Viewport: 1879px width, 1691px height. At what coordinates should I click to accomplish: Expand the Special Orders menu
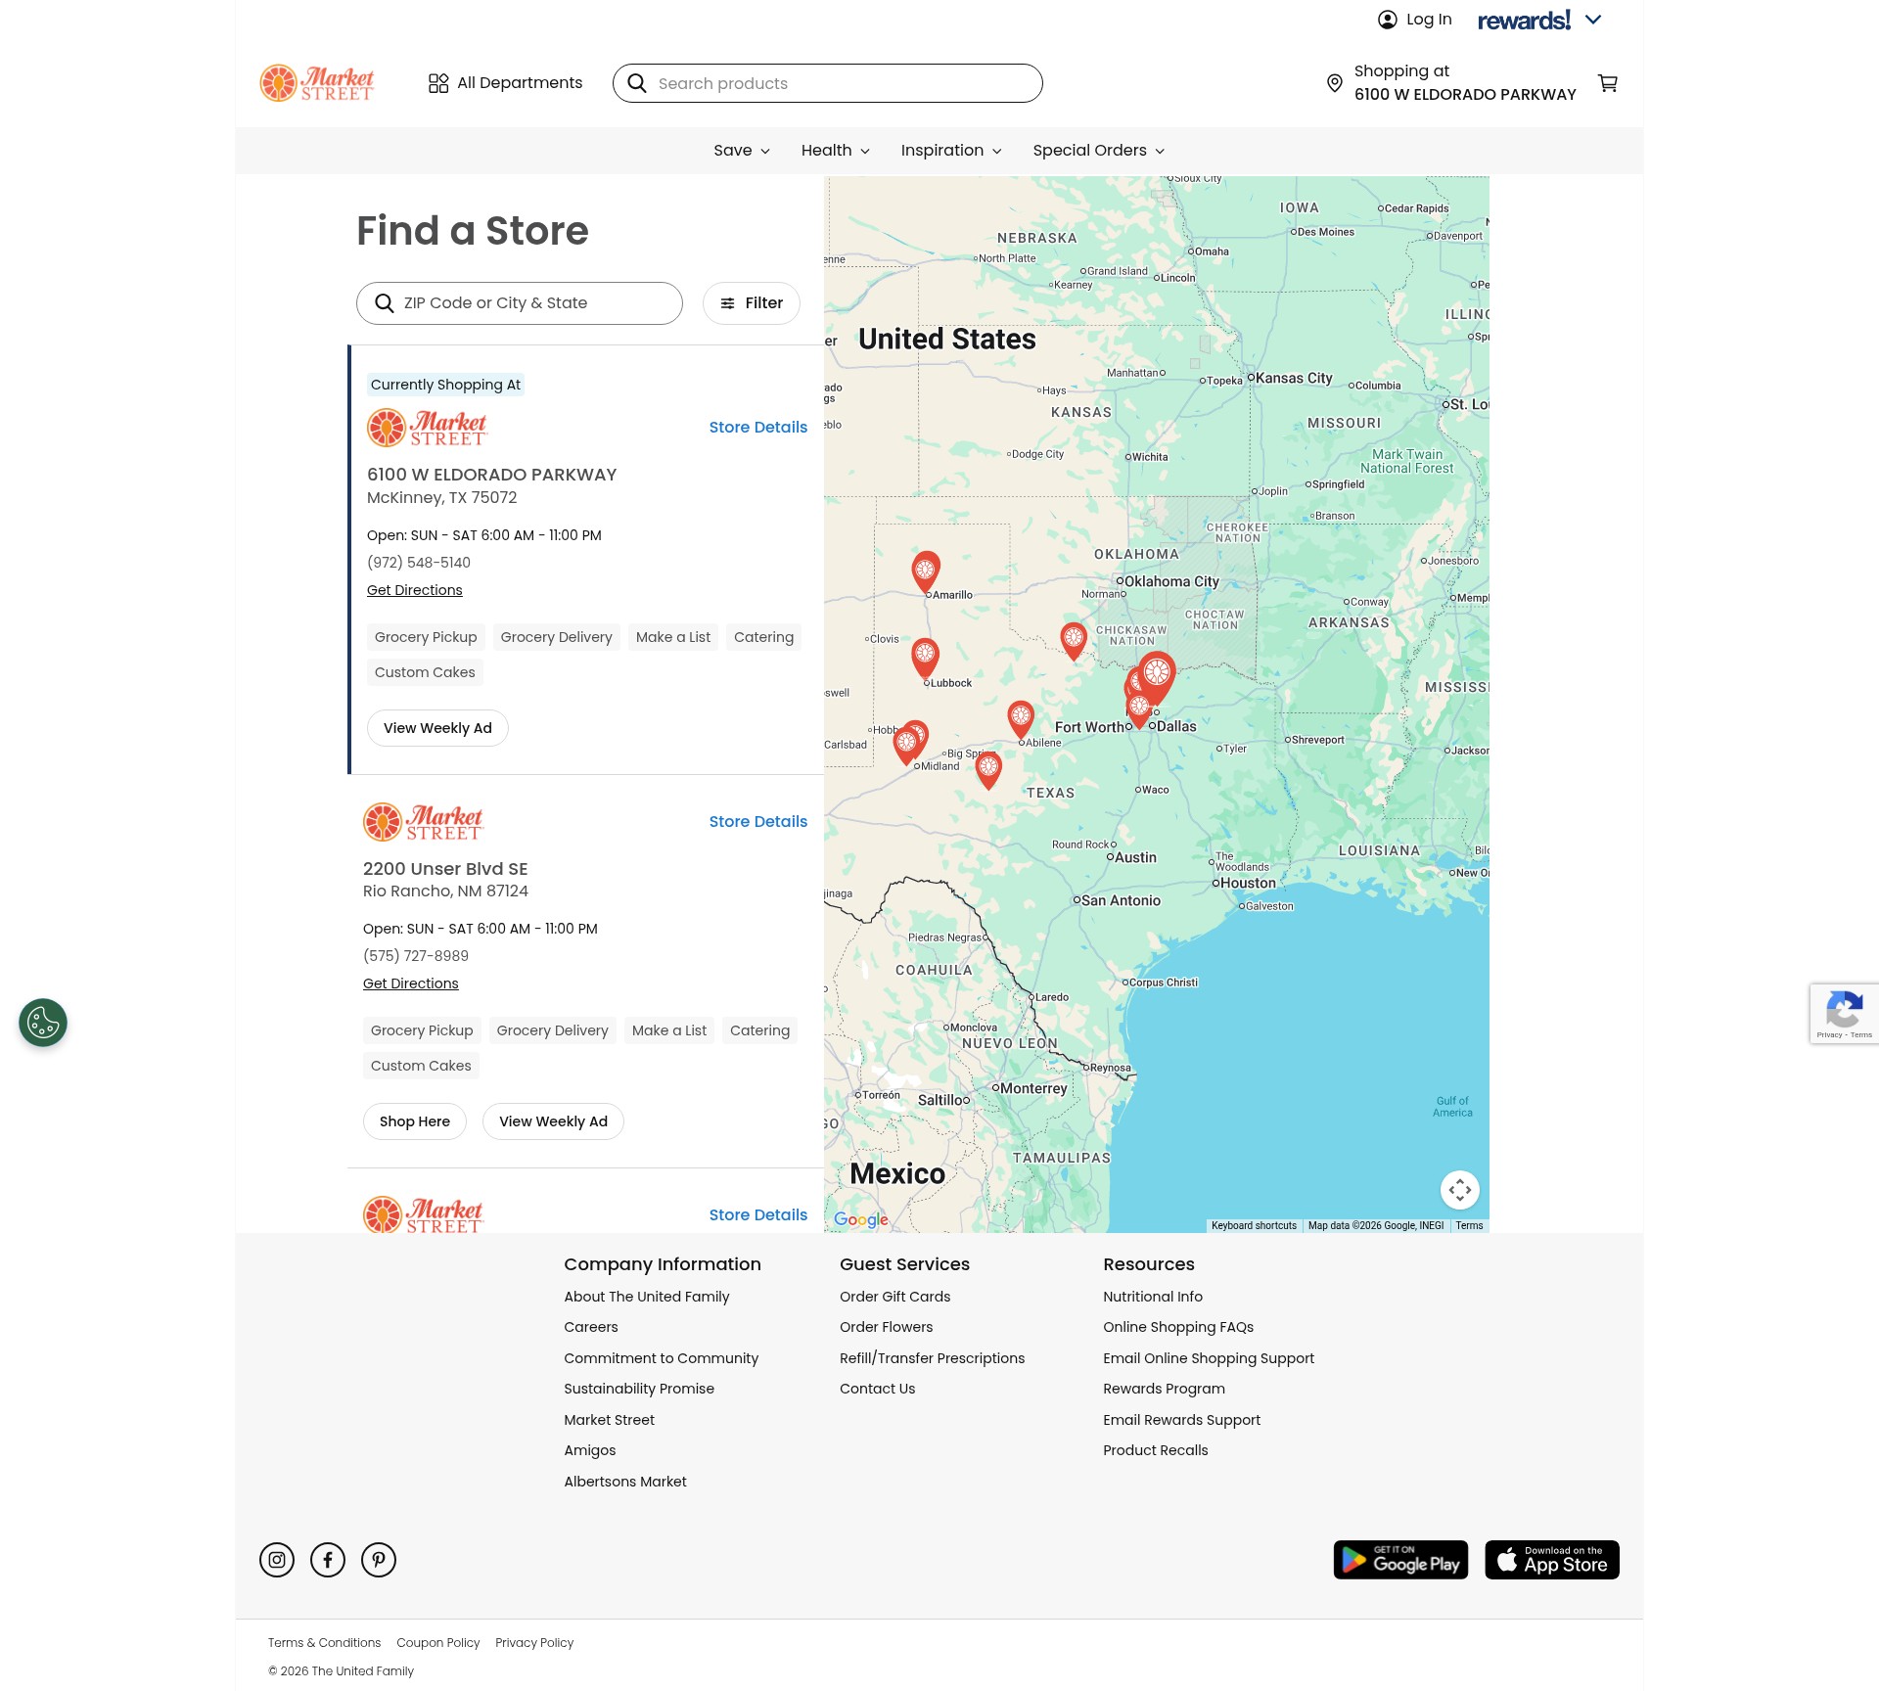click(x=1098, y=151)
